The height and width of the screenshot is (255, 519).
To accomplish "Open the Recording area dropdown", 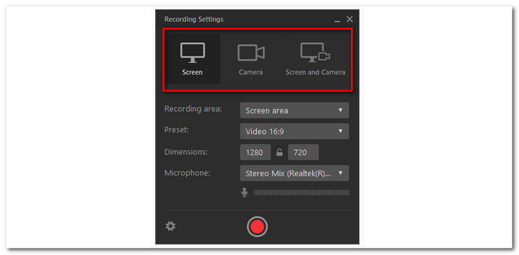I will click(295, 110).
